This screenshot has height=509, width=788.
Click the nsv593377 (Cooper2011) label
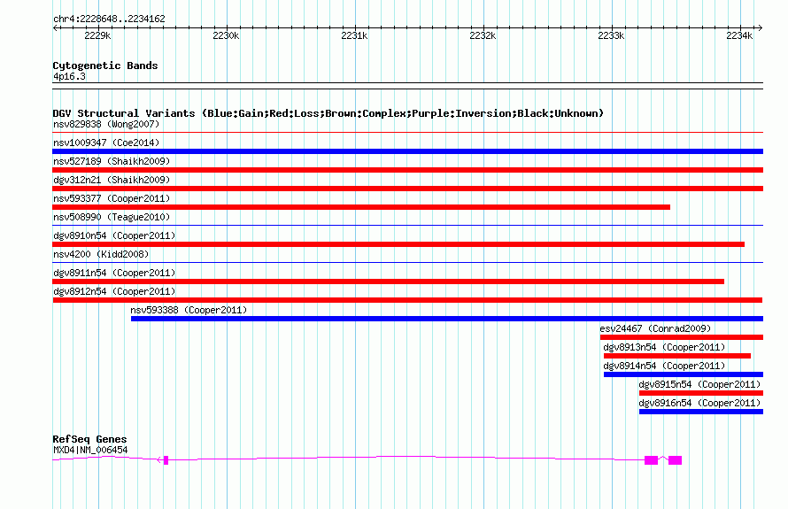pyautogui.click(x=112, y=198)
